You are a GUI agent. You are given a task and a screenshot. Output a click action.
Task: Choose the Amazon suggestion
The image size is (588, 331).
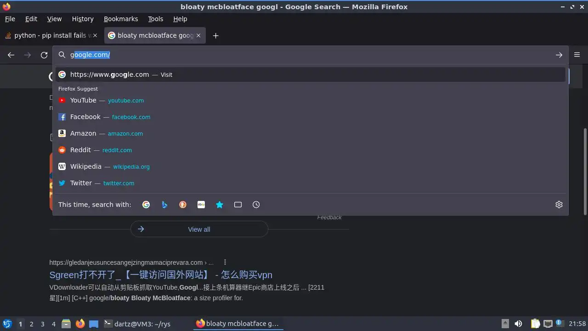tap(311, 133)
